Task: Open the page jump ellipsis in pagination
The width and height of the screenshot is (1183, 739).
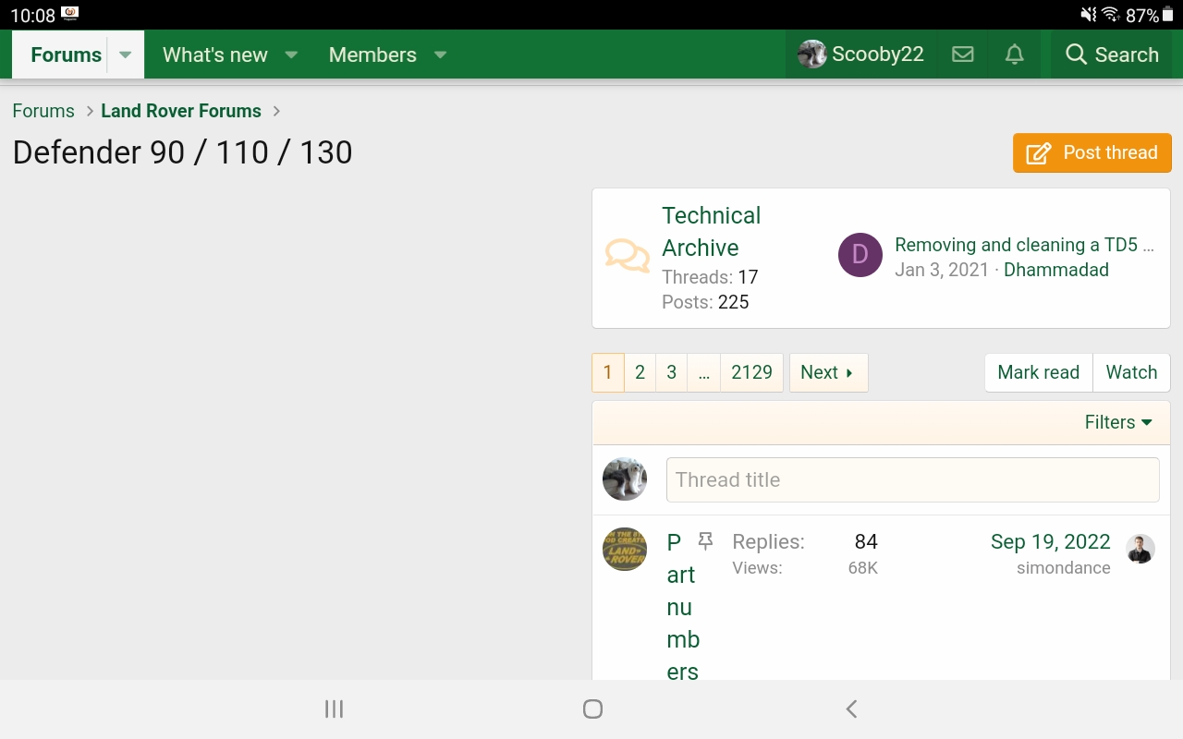Action: [x=704, y=372]
